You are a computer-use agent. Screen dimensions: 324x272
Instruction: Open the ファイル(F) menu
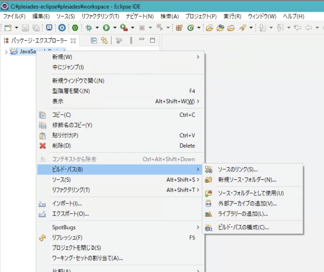pyautogui.click(x=14, y=16)
